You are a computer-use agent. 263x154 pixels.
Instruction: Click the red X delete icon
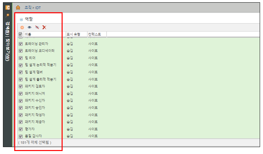tap(44, 27)
